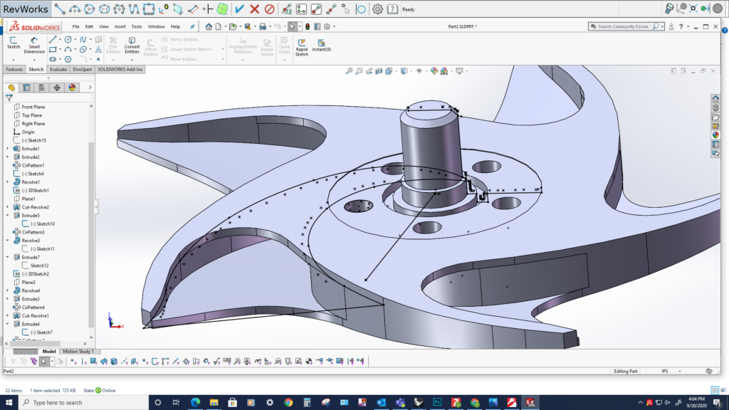Click the Repair Sketch icon
Image resolution: width=729 pixels, height=410 pixels.
[x=268, y=44]
